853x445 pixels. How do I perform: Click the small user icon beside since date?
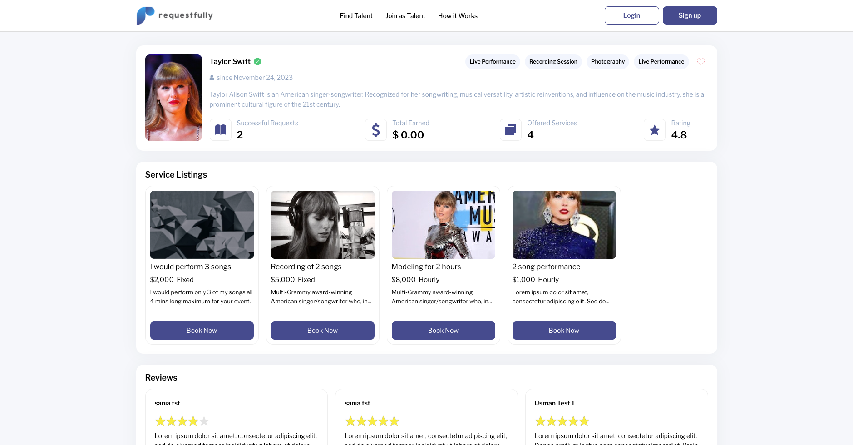pos(212,78)
